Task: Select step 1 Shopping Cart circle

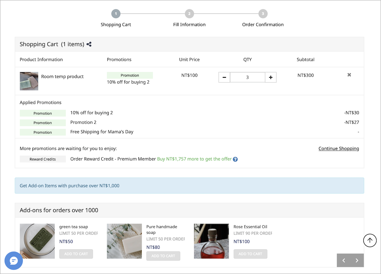Action: (116, 14)
